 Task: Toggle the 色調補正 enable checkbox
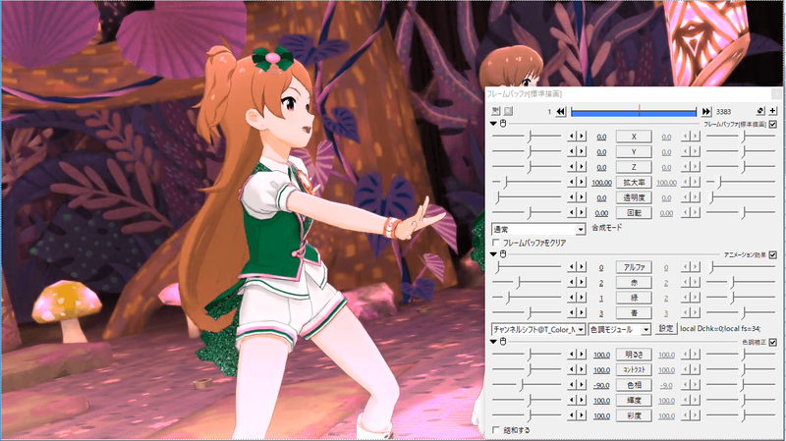(773, 342)
